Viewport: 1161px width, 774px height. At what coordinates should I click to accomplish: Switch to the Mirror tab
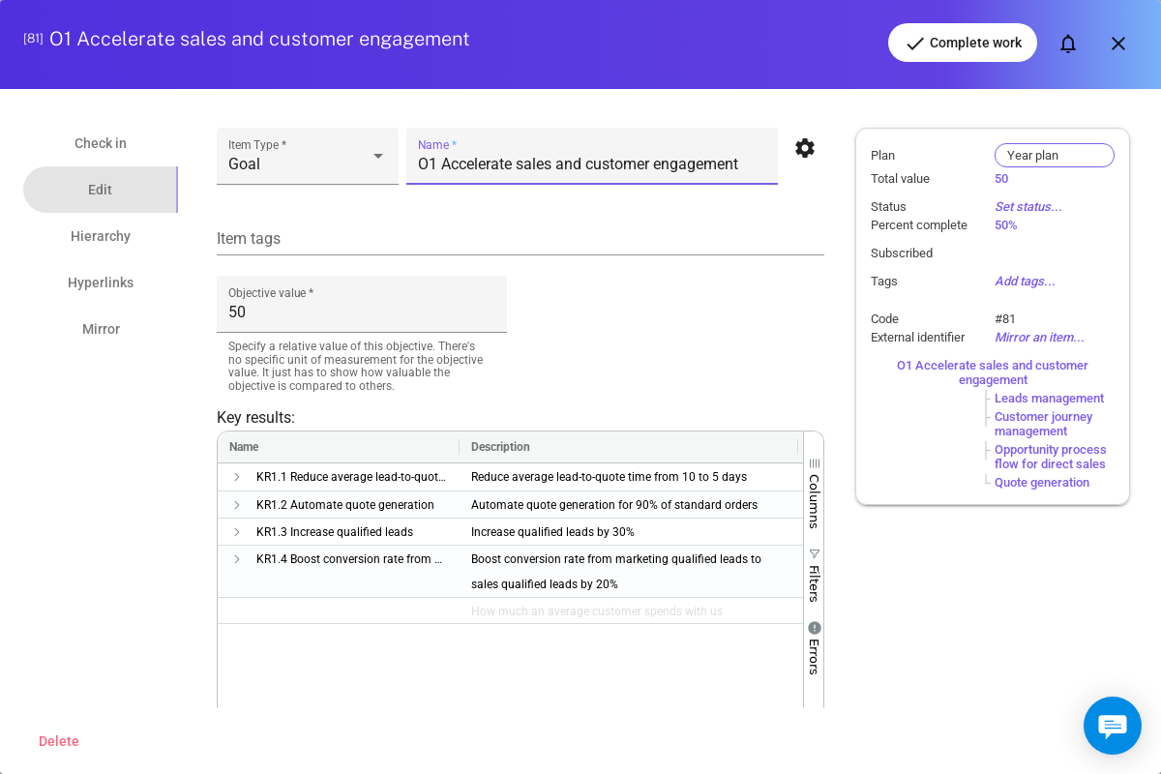tap(101, 329)
